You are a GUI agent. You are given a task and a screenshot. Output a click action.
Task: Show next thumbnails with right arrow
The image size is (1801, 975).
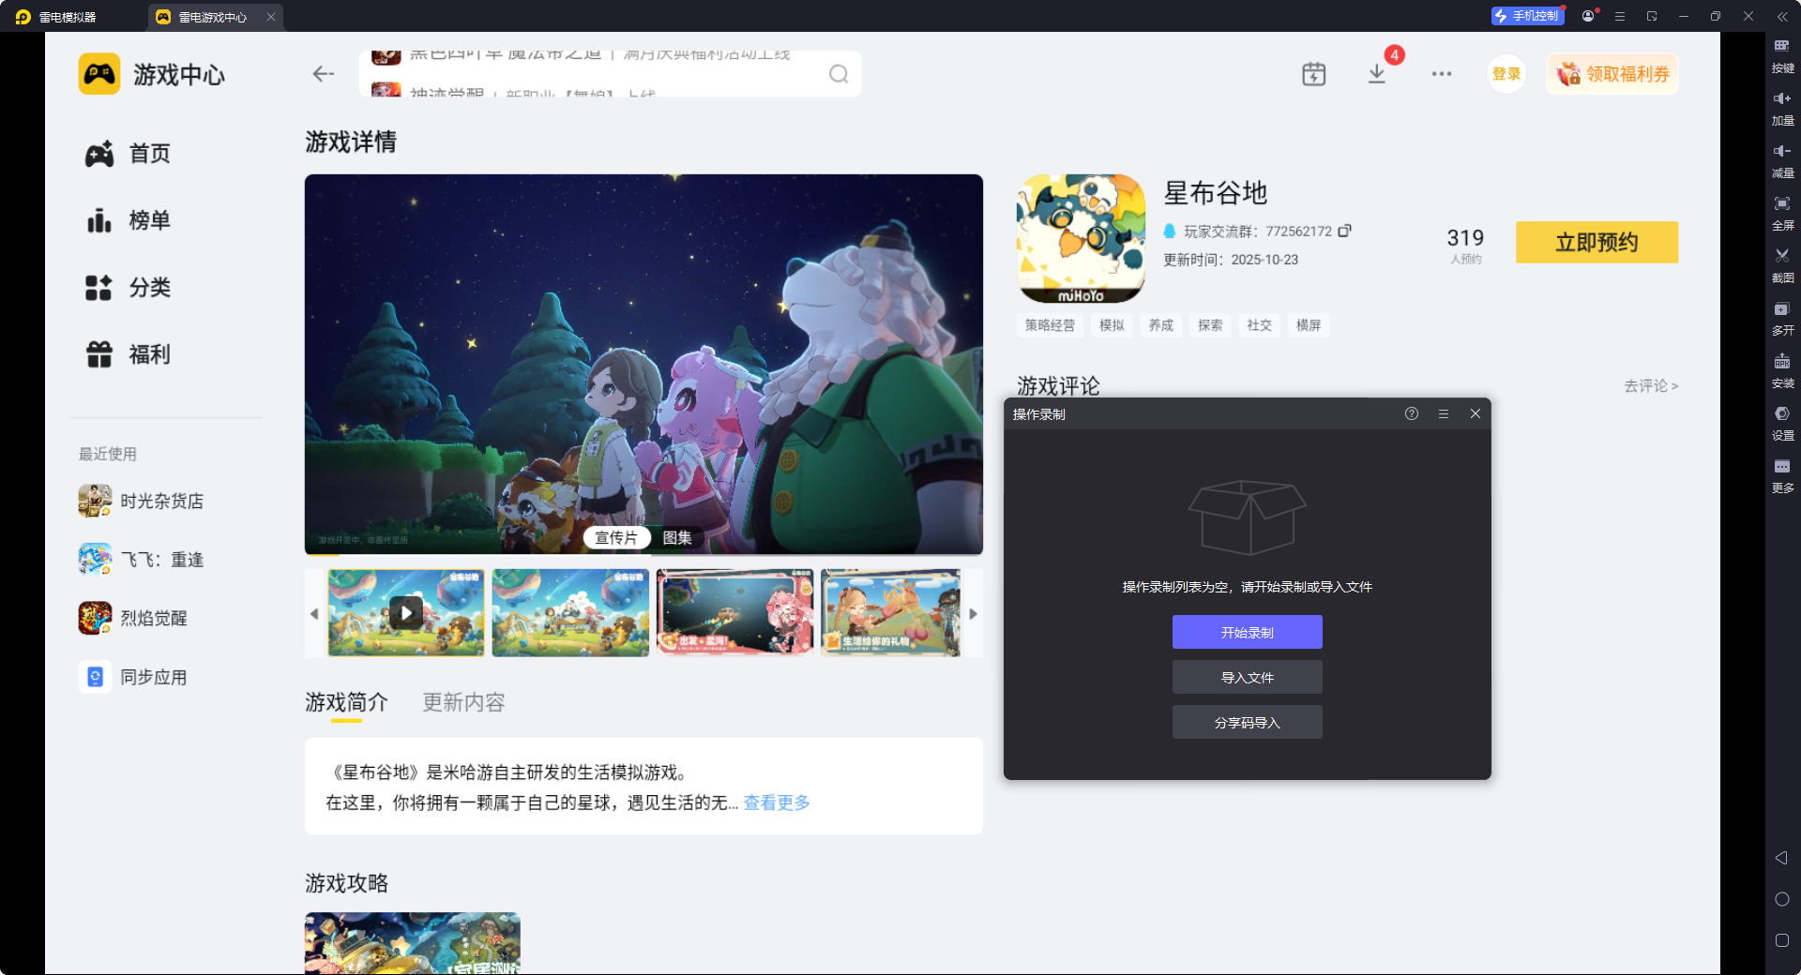tap(974, 614)
